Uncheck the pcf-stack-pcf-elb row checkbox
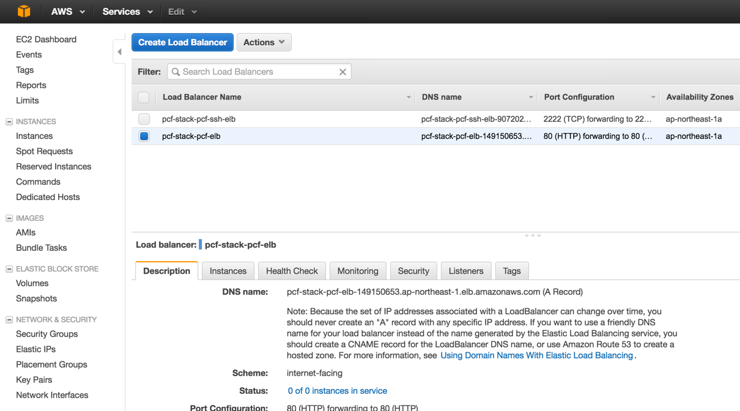Image resolution: width=740 pixels, height=411 pixels. [x=144, y=136]
